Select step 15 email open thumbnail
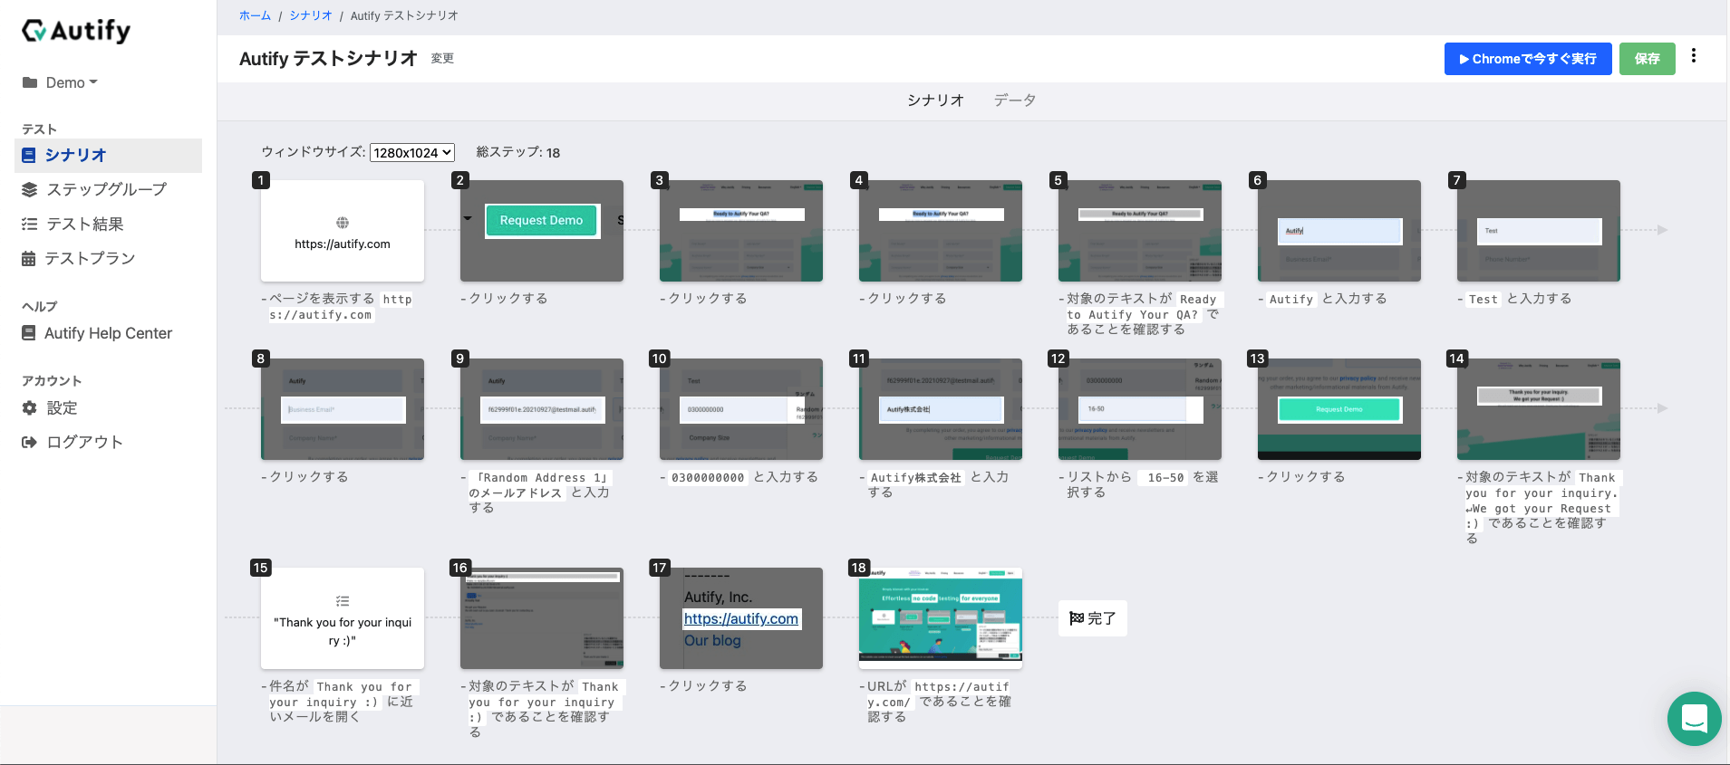This screenshot has height=765, width=1730. (343, 618)
